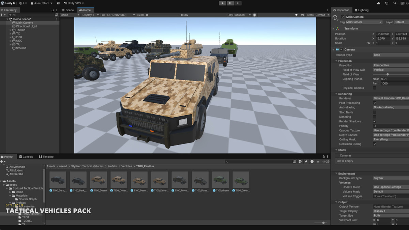
Task: Click the Pause button in top toolbar
Action: 230,3
